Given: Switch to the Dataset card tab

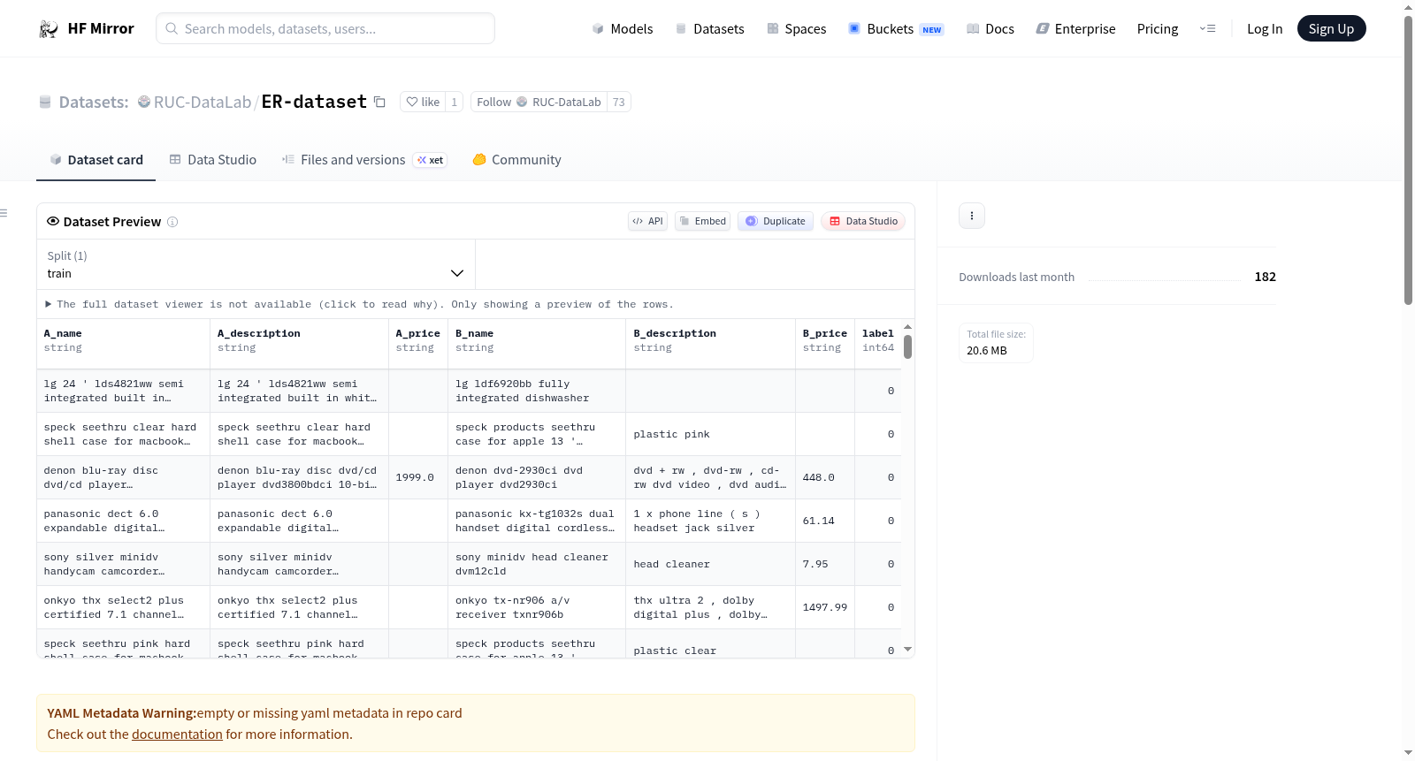Looking at the screenshot, I should [x=96, y=160].
